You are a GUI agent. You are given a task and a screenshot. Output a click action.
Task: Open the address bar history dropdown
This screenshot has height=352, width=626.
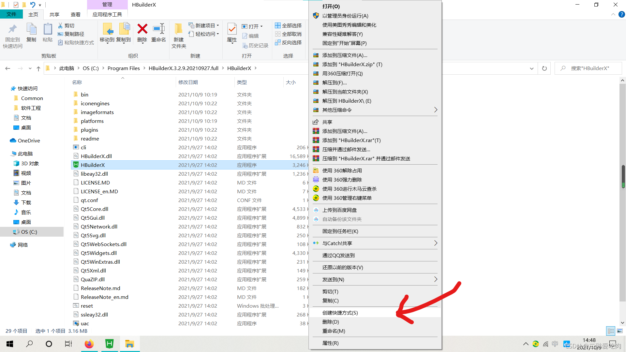click(x=532, y=68)
